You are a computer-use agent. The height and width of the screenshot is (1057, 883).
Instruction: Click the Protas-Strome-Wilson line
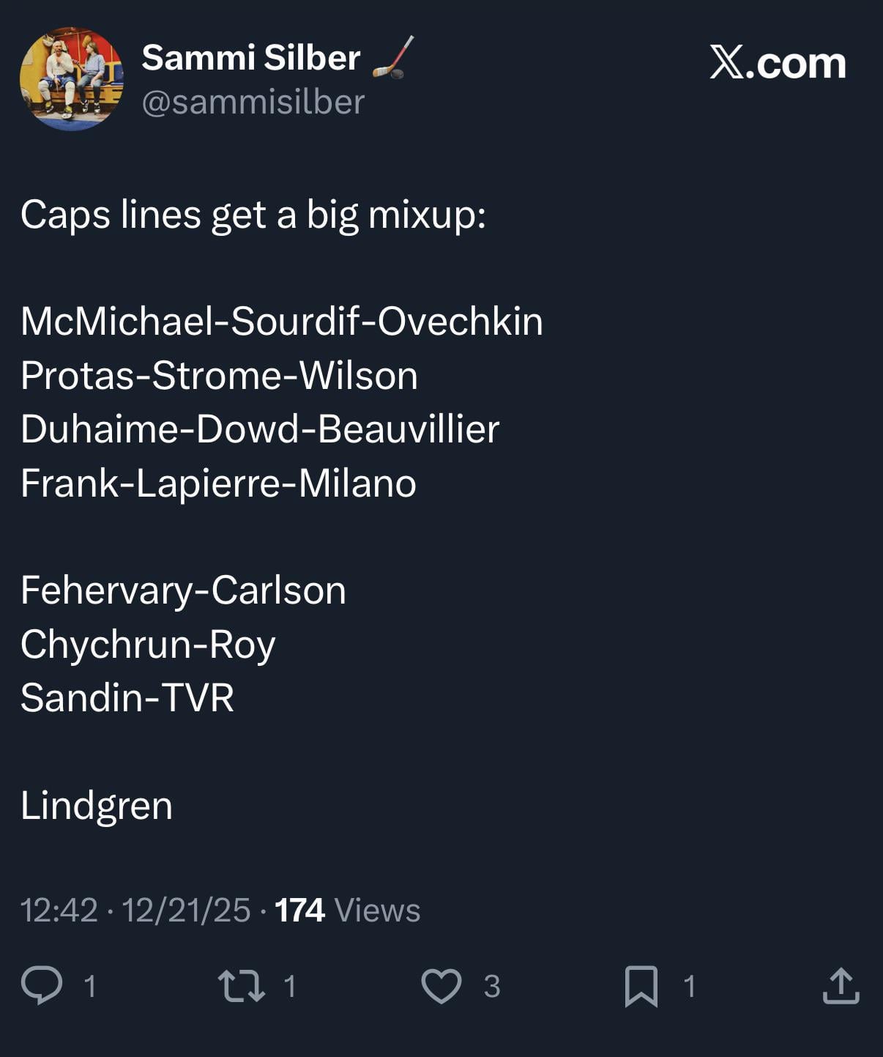[219, 376]
